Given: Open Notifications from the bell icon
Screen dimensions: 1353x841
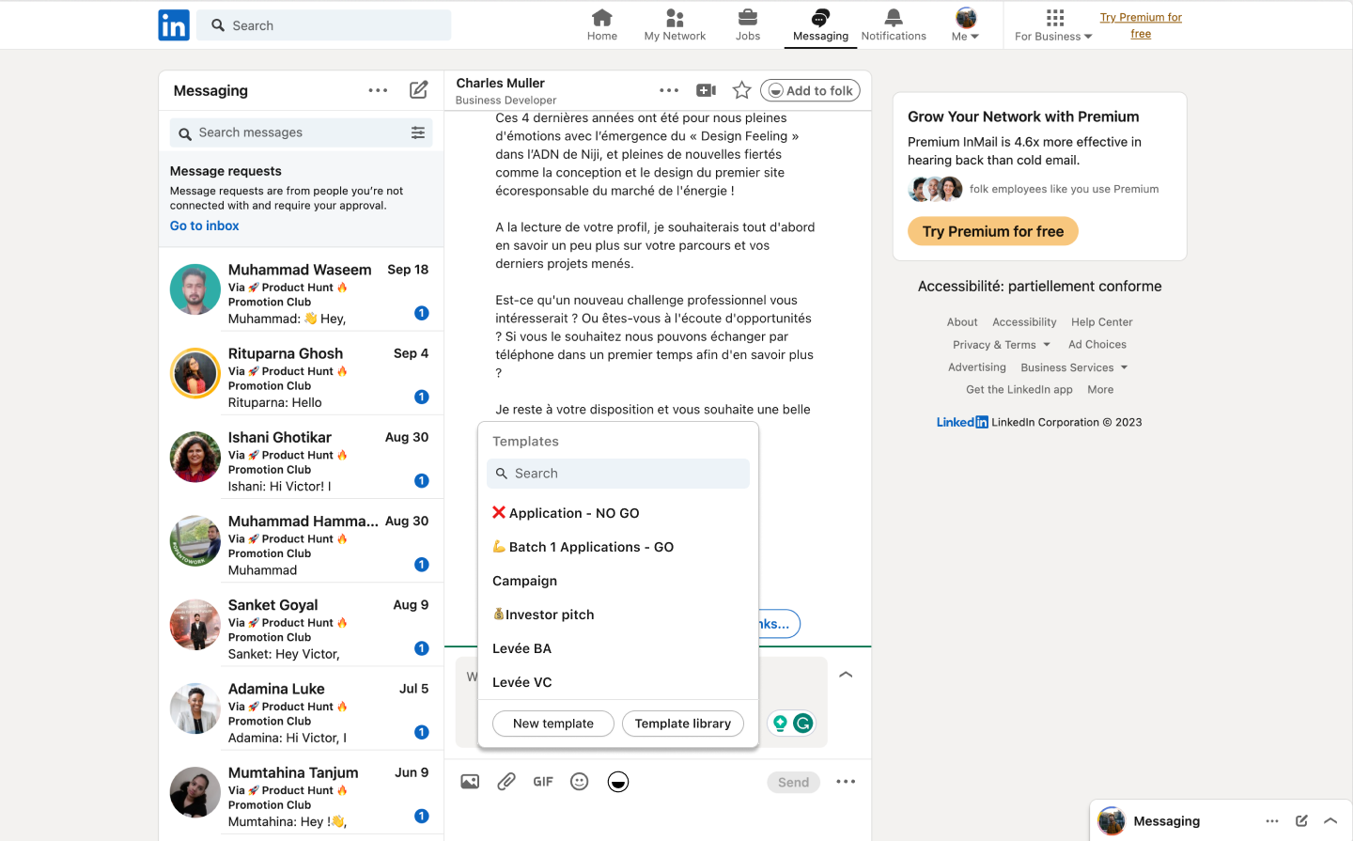Looking at the screenshot, I should (892, 23).
